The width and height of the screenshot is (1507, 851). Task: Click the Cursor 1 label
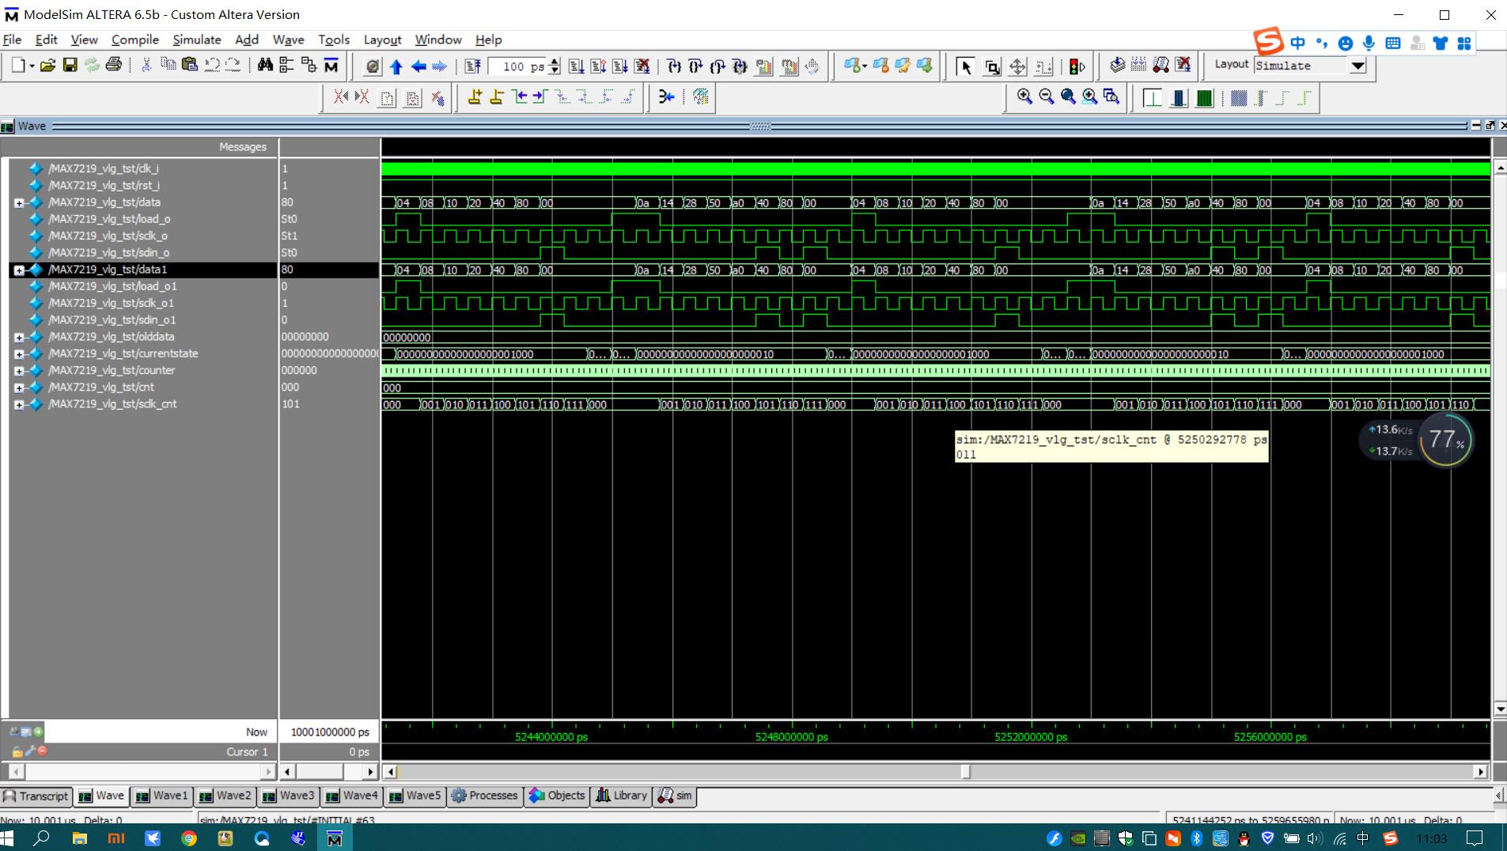[247, 752]
